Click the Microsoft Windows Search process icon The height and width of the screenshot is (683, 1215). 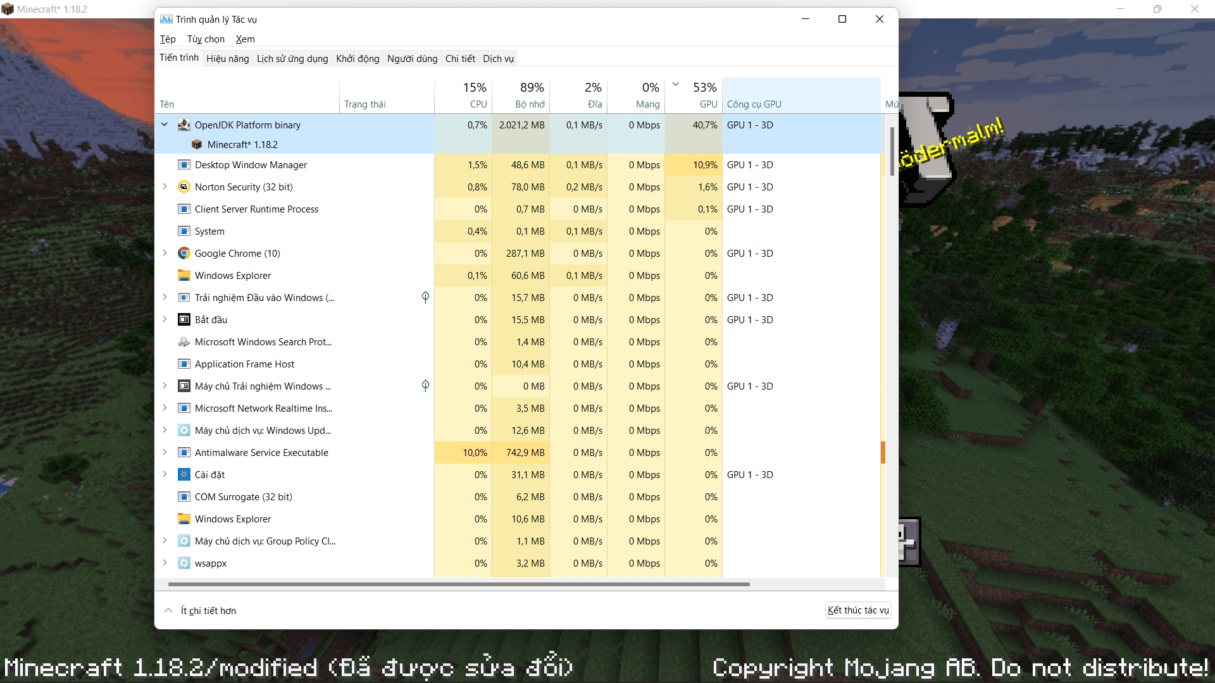(x=184, y=341)
